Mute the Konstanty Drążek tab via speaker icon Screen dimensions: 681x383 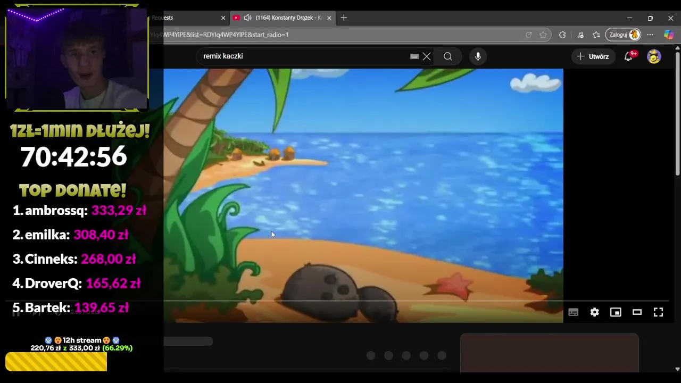point(247,18)
